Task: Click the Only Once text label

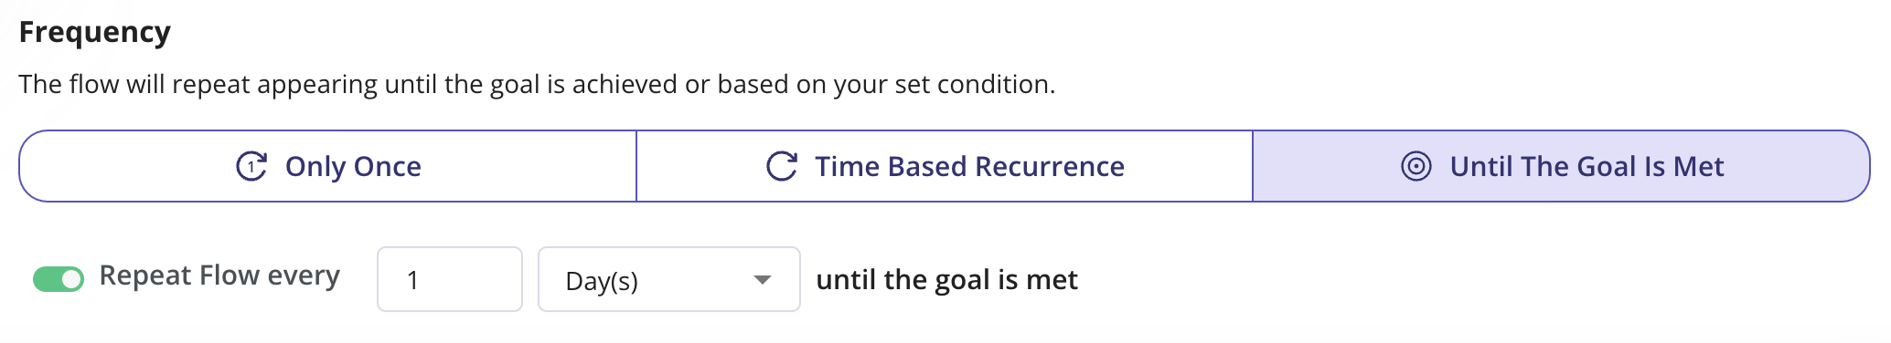Action: point(353,167)
